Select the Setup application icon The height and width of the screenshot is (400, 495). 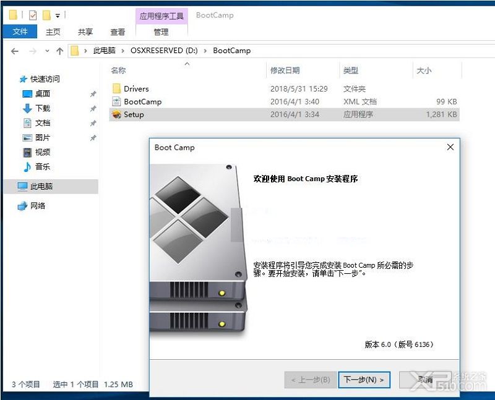pyautogui.click(x=116, y=114)
